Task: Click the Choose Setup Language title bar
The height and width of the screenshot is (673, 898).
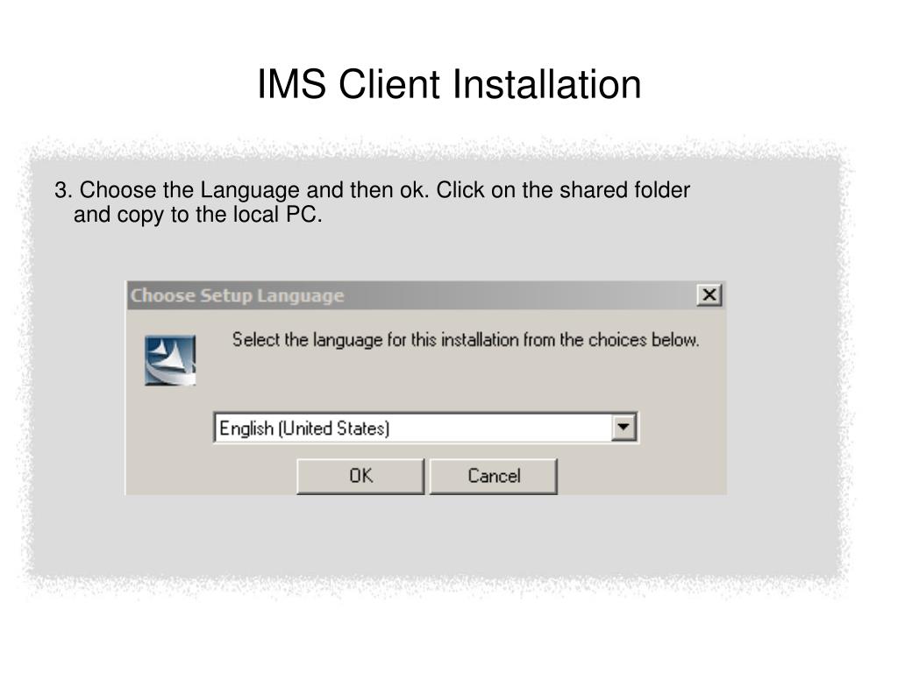Action: tap(426, 295)
